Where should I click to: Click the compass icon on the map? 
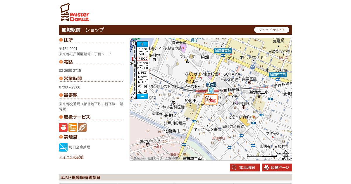point(286,155)
